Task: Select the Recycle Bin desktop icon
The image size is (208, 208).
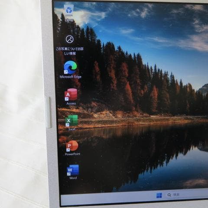Action: coord(69,10)
